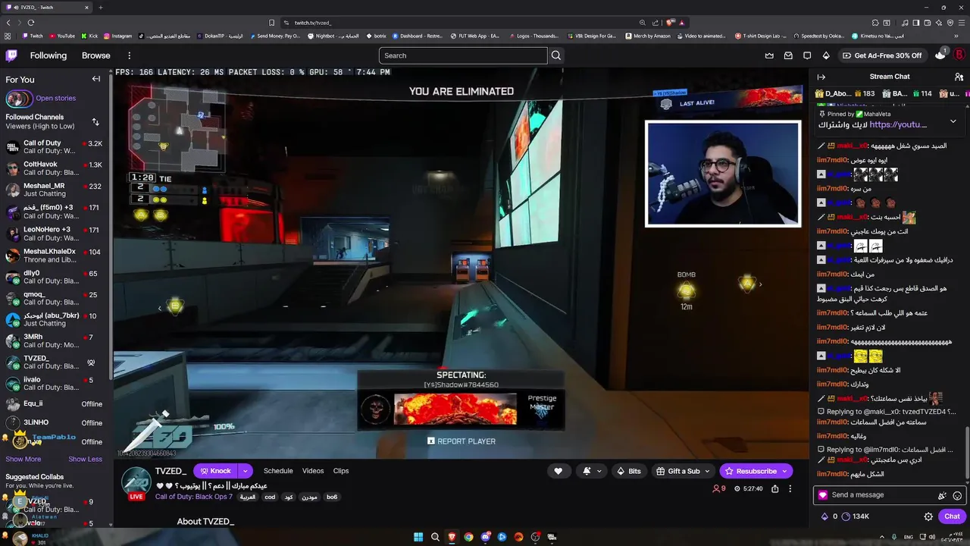Screen dimensions: 970x546
Task: Open the Windows Start button
Action: [x=418, y=537]
